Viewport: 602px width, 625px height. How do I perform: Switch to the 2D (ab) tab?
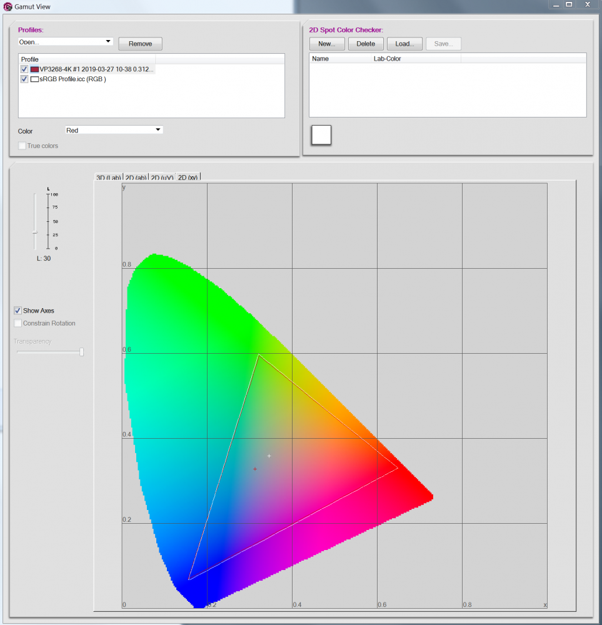(x=136, y=177)
